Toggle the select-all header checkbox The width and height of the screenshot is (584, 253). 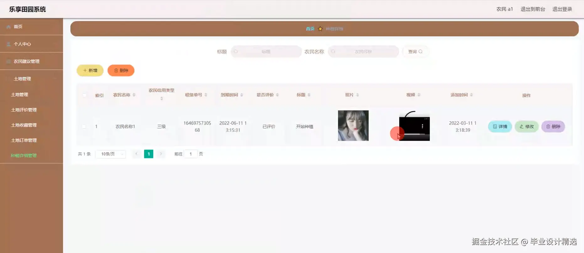84,95
